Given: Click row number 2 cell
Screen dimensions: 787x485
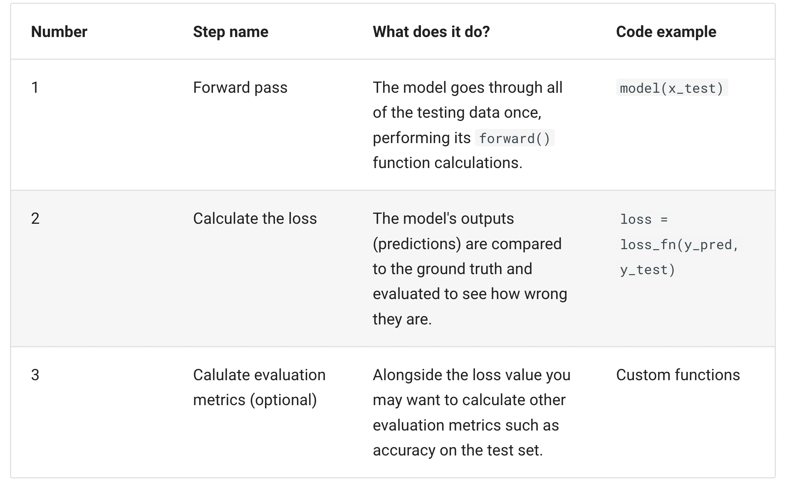Looking at the screenshot, I should [x=35, y=219].
